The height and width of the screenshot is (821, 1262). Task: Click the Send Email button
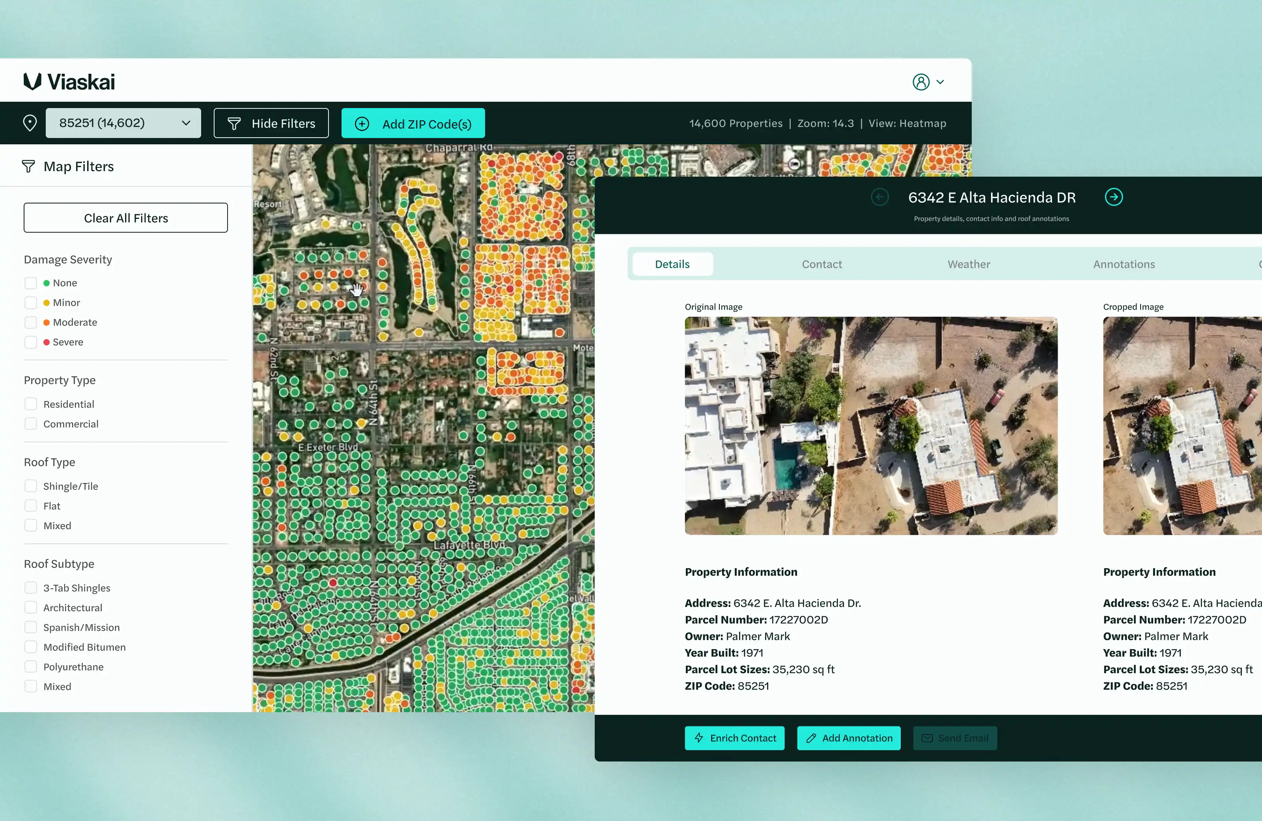[x=954, y=738]
